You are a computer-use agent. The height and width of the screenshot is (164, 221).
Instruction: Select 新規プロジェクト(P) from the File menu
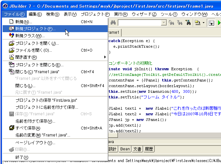pos(35,29)
